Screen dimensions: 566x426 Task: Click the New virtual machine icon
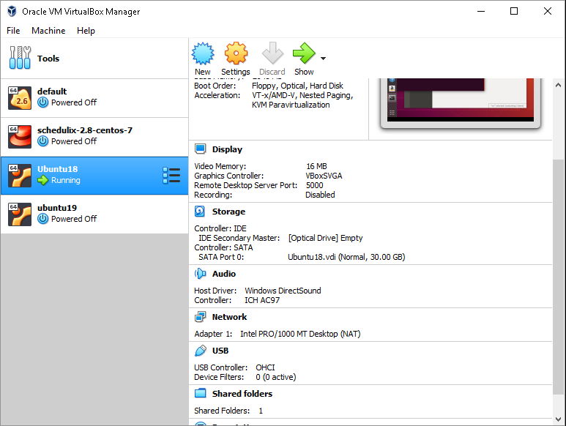[203, 53]
